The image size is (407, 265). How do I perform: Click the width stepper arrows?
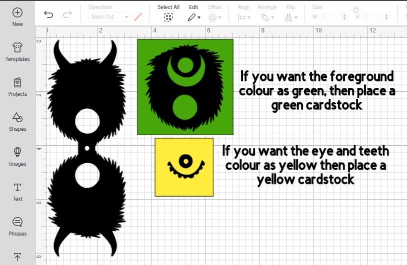tap(344, 17)
